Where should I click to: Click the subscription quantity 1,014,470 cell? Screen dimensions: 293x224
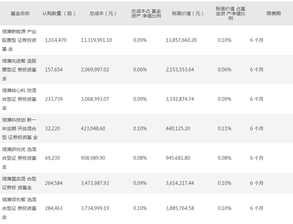[56, 40]
